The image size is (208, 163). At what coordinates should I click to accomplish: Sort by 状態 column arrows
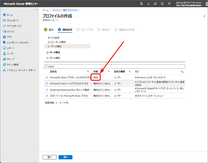pos(109,72)
